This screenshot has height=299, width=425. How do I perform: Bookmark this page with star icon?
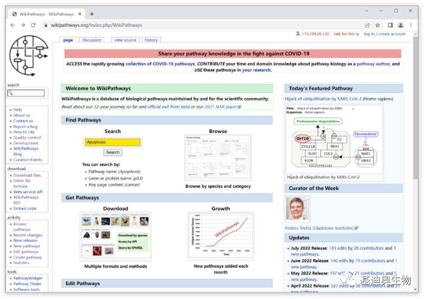(378, 25)
